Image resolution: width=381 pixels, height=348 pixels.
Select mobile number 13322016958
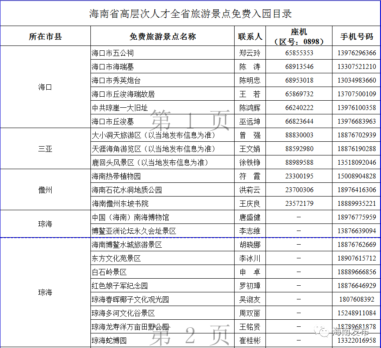point(356,340)
